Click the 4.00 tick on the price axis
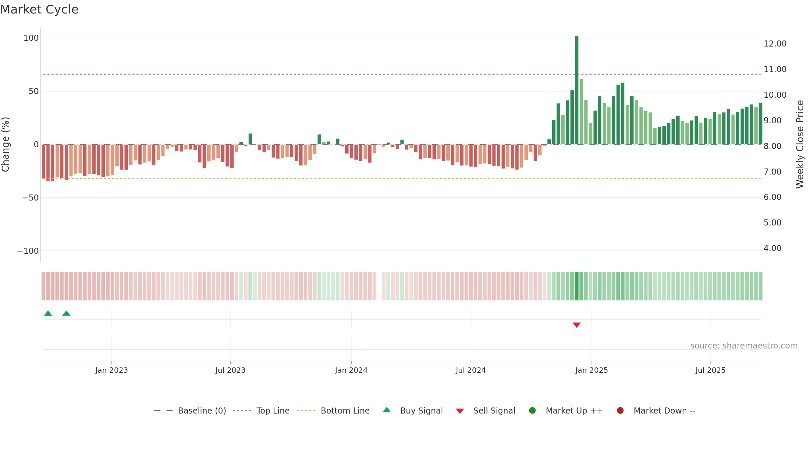 (773, 248)
